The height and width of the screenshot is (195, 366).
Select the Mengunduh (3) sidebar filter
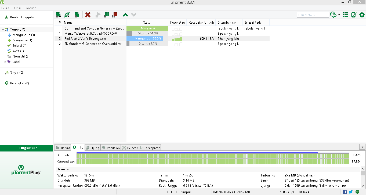(x=24, y=35)
